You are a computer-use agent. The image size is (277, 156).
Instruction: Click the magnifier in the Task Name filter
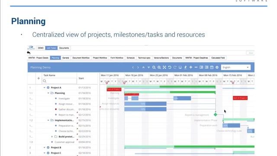click(45, 81)
